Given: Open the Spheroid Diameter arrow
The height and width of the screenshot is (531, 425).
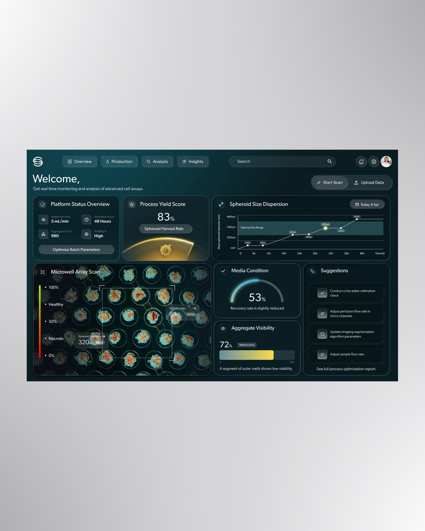Looking at the screenshot, I should [103, 336].
